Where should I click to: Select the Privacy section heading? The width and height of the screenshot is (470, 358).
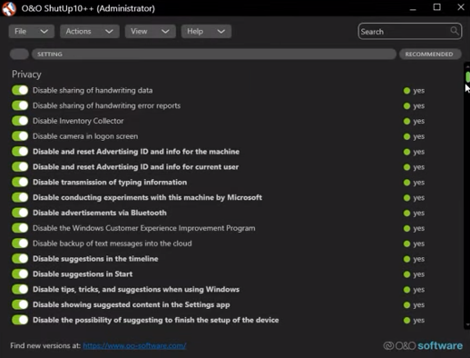coord(26,75)
